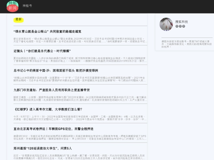The width and height of the screenshot is (214, 160).
Task: Click the first small circle icon under 搜狐科技
Action: coord(177,26)
